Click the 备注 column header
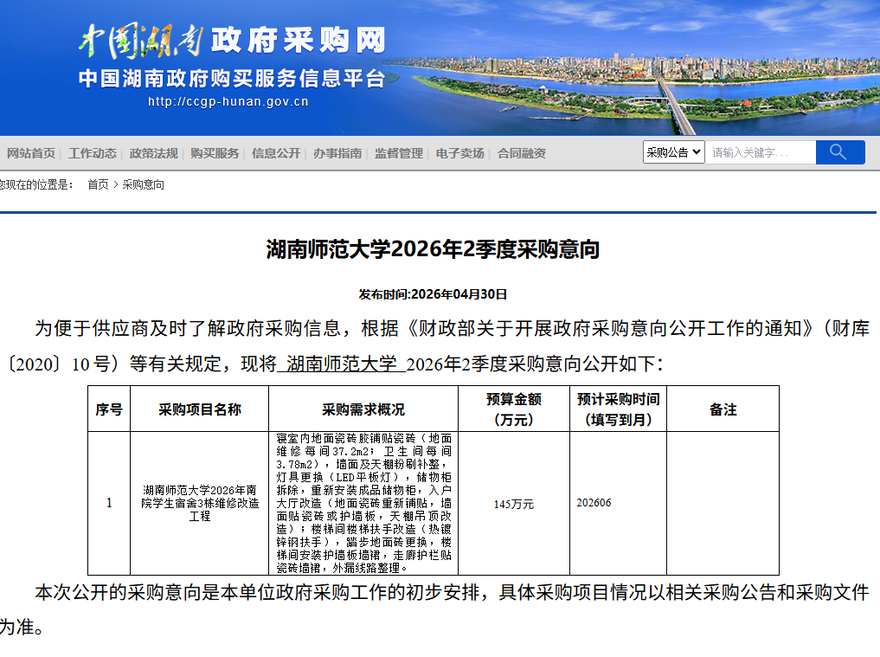The image size is (880, 657). pos(723,409)
